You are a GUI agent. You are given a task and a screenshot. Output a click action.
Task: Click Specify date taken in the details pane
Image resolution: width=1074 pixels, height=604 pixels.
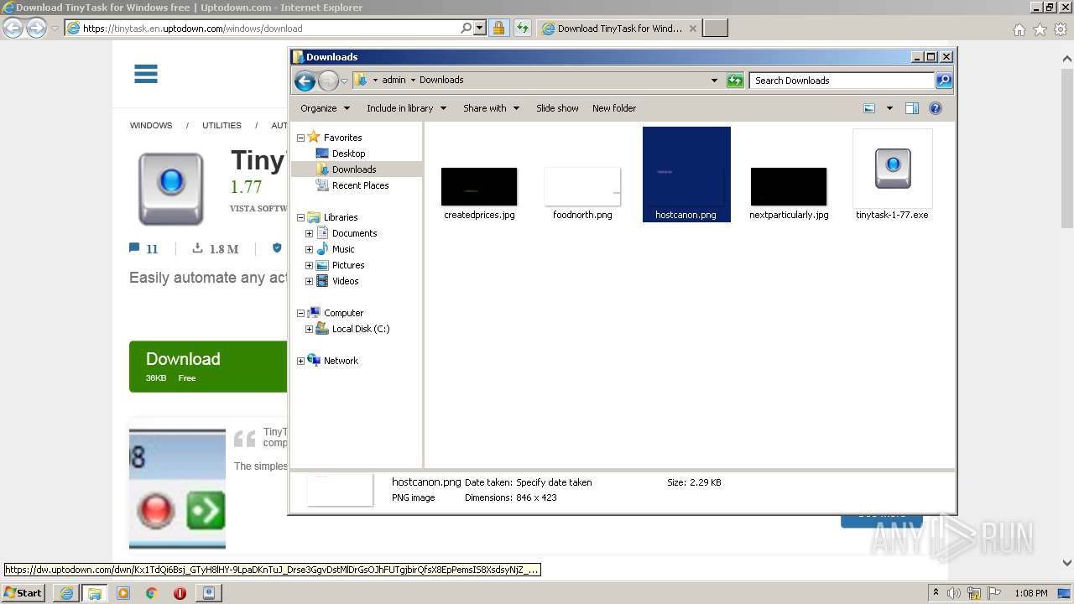pyautogui.click(x=554, y=482)
